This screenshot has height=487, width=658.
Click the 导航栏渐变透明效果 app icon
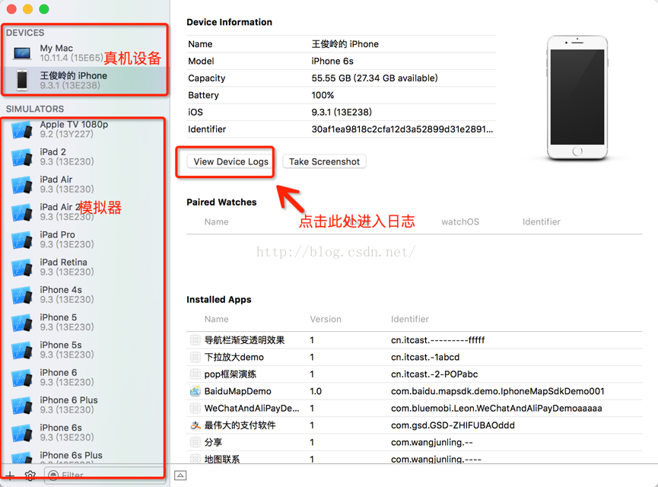pos(195,340)
